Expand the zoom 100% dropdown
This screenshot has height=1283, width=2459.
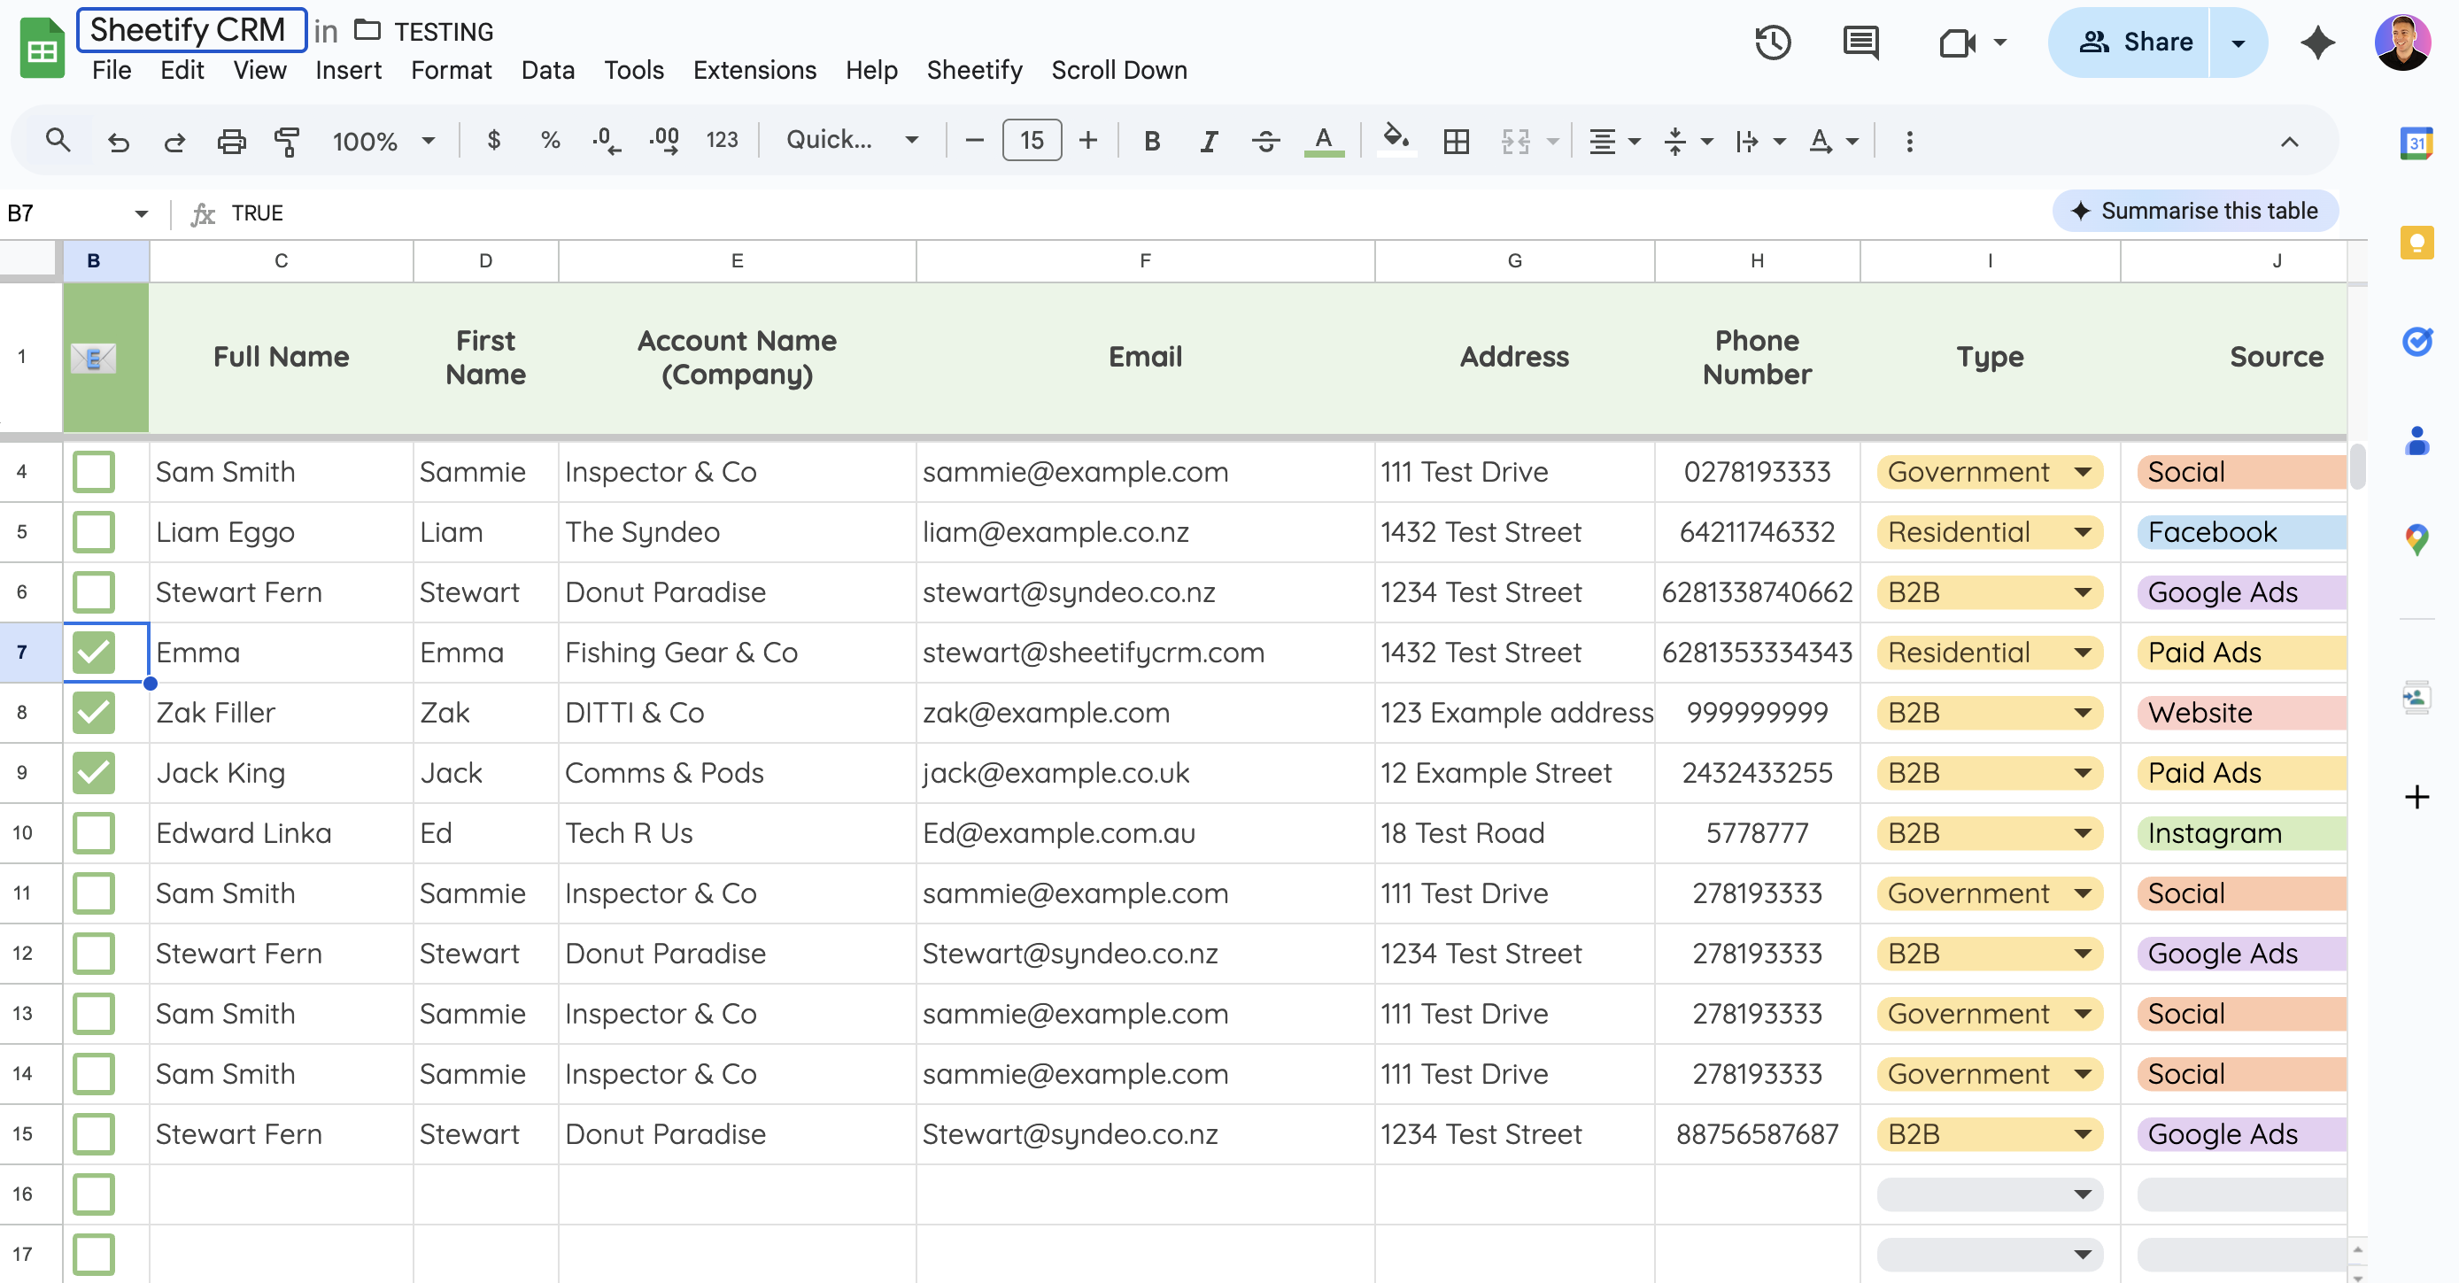coord(383,142)
